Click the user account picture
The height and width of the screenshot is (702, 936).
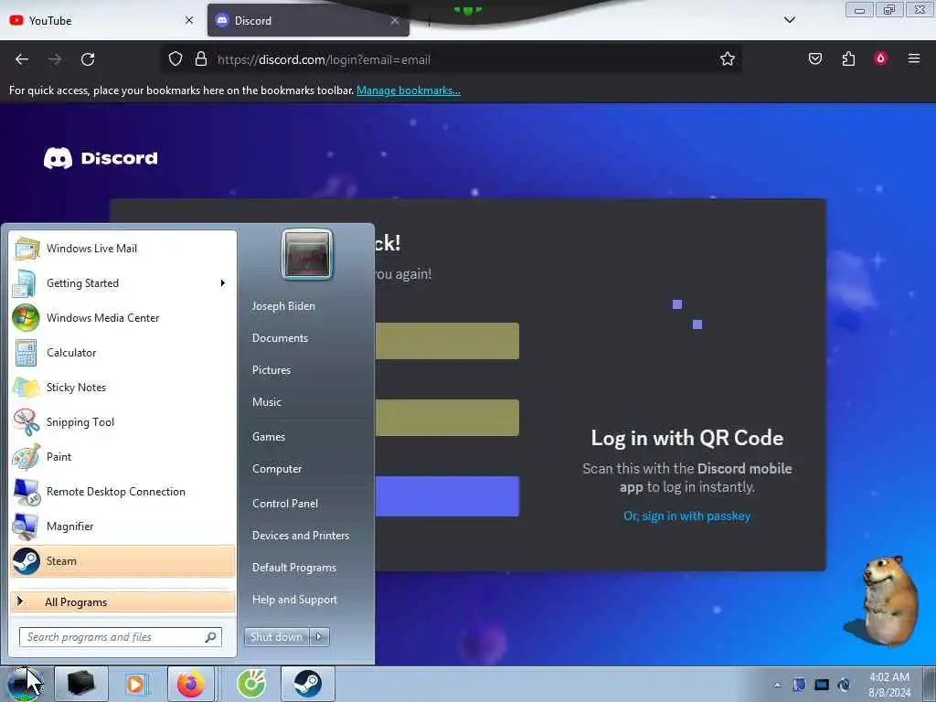click(x=307, y=255)
